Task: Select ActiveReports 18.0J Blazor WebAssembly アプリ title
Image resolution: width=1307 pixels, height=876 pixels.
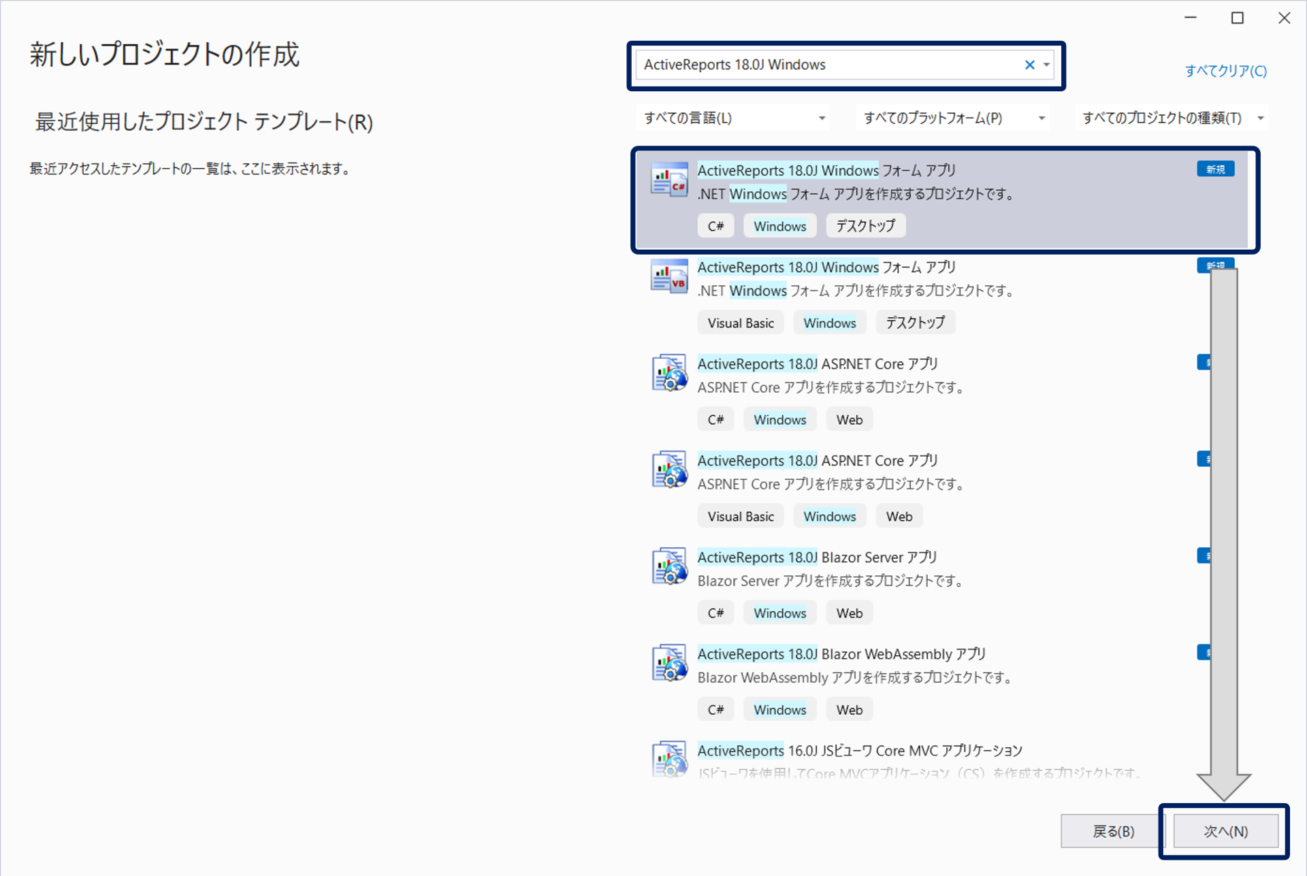Action: pyautogui.click(x=841, y=653)
